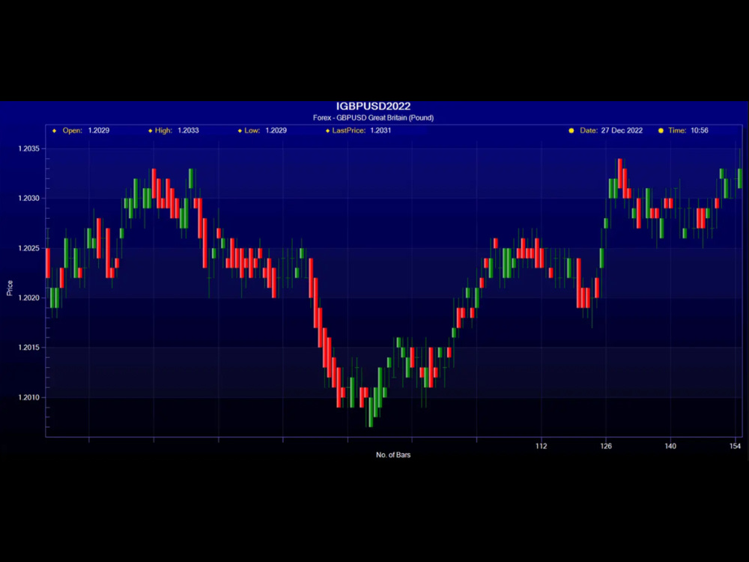749x562 pixels.
Task: Click the lowest green candlestick near 1.2007
Action: pos(371,412)
